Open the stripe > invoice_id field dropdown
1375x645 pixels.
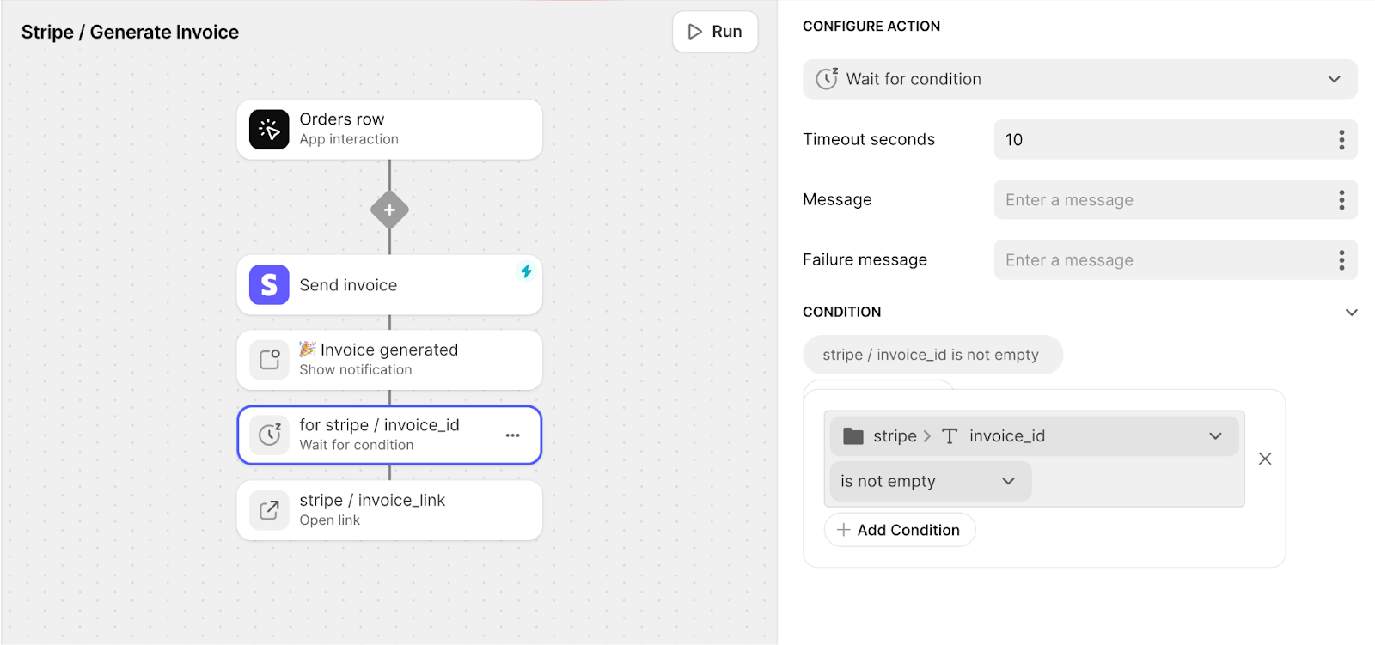pyautogui.click(x=1035, y=436)
